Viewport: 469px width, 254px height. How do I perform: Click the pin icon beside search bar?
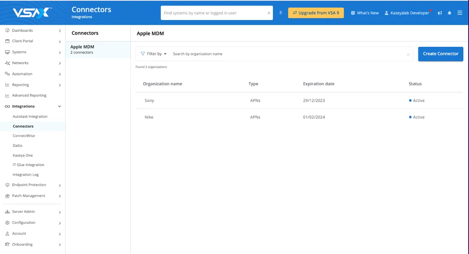(281, 13)
